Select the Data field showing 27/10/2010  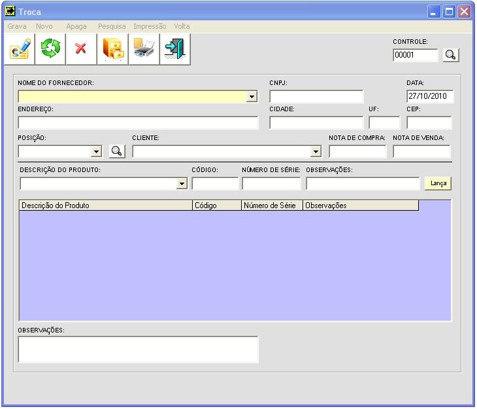tap(430, 97)
